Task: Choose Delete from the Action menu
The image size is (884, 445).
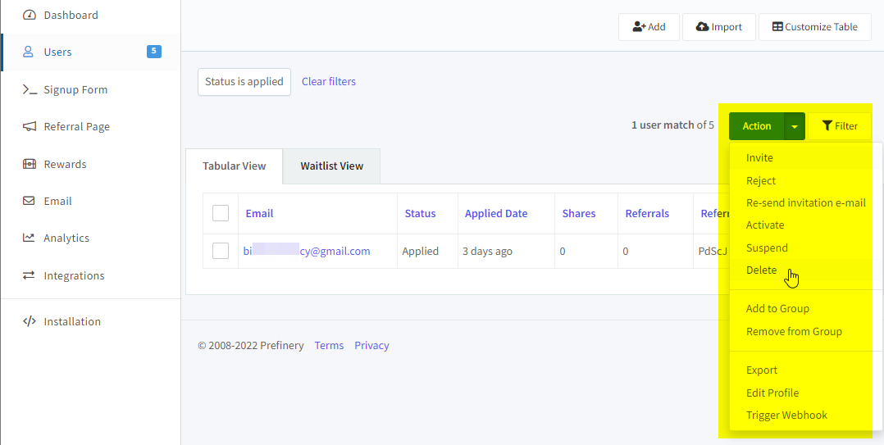Action: tap(761, 270)
